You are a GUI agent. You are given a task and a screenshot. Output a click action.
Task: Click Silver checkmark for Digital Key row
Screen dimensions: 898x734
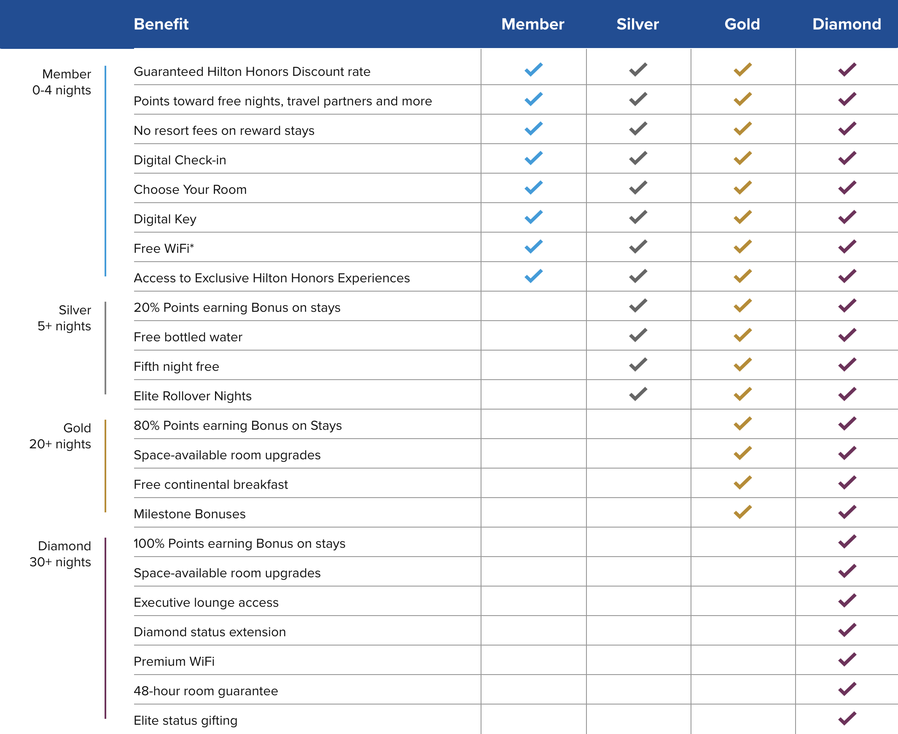[638, 217]
